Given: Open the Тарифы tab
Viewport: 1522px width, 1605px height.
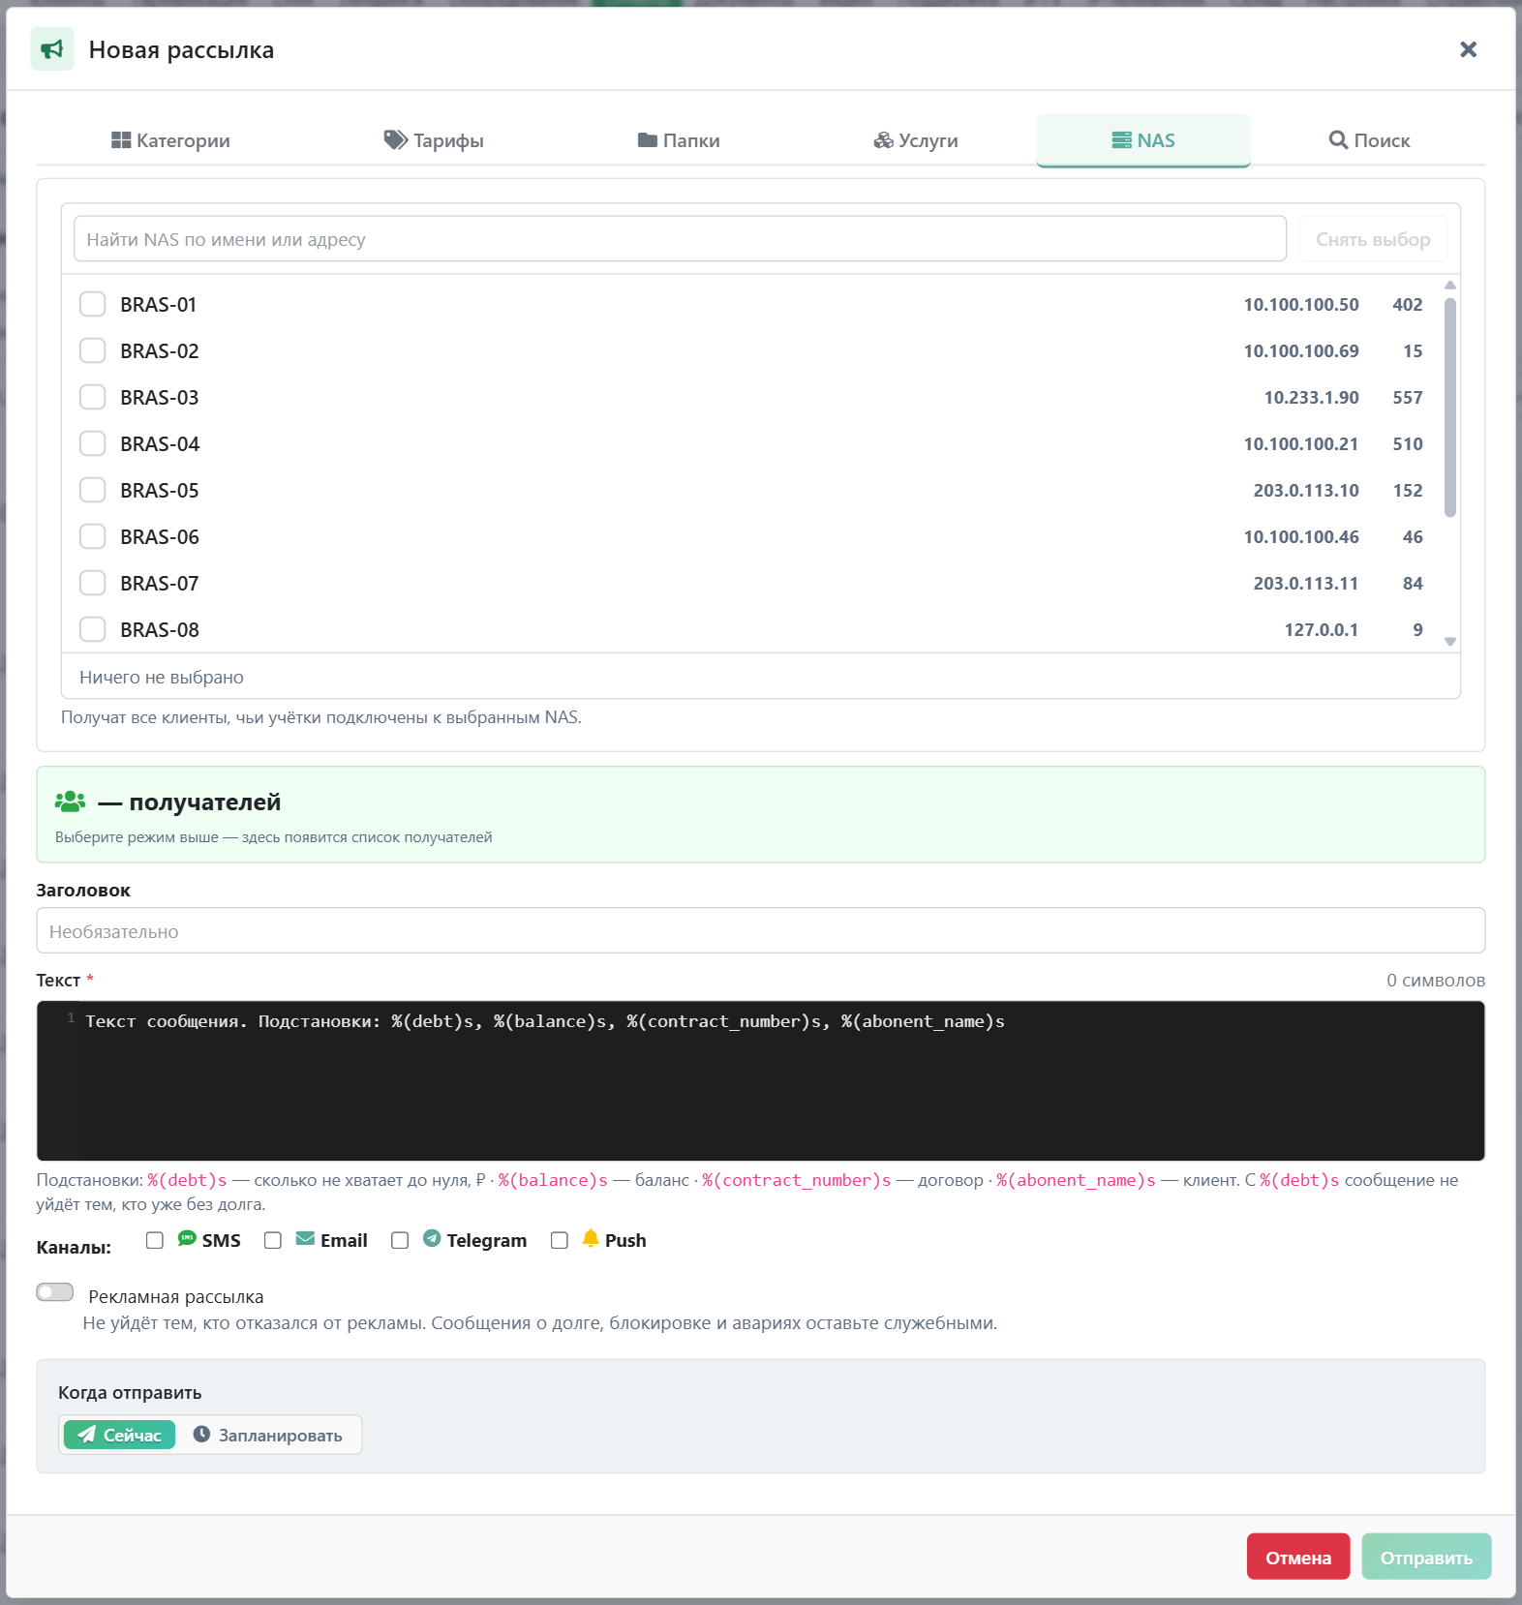Looking at the screenshot, I should 434,140.
